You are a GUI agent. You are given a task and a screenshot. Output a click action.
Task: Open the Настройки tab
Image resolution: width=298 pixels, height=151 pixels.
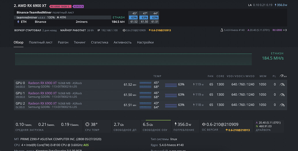(x=145, y=42)
